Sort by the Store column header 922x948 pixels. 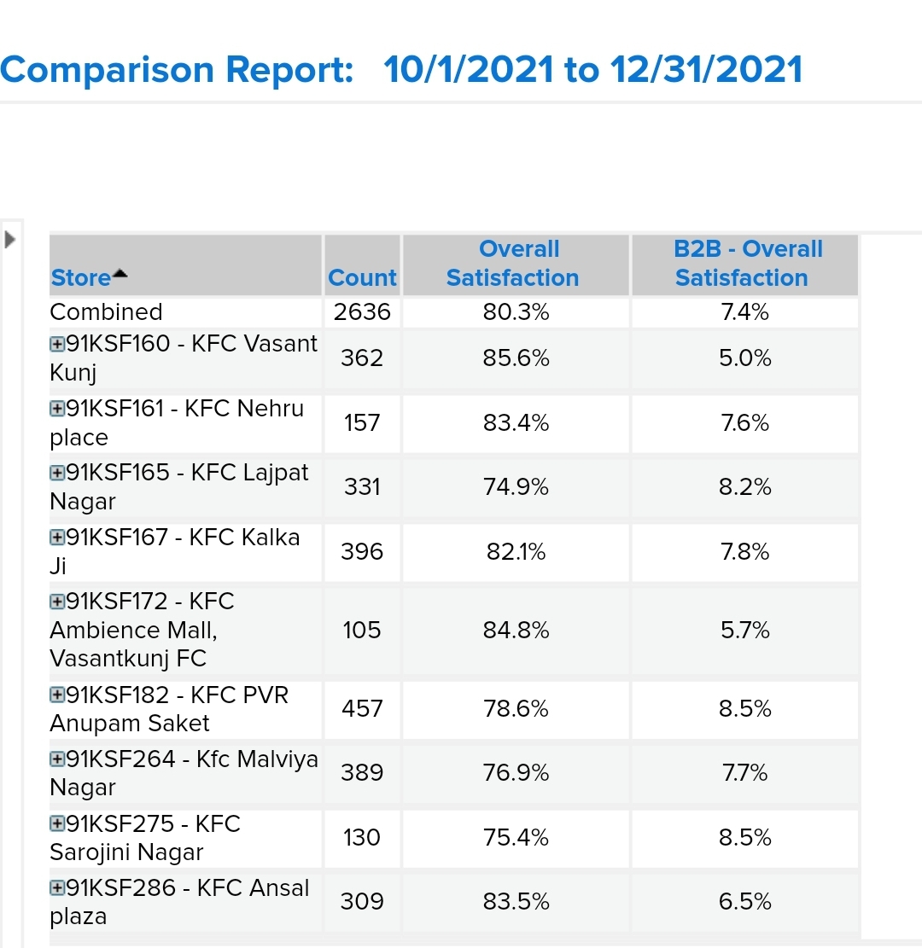click(80, 278)
